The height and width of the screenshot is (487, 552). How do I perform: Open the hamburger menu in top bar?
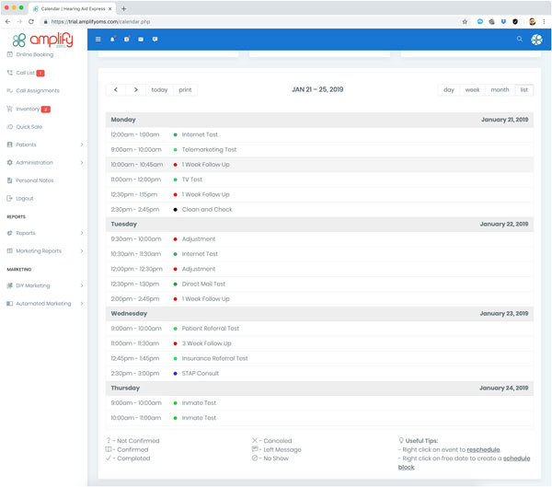98,40
